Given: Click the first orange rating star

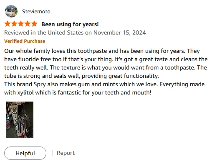Looking at the screenshot, I should pos(8,24).
